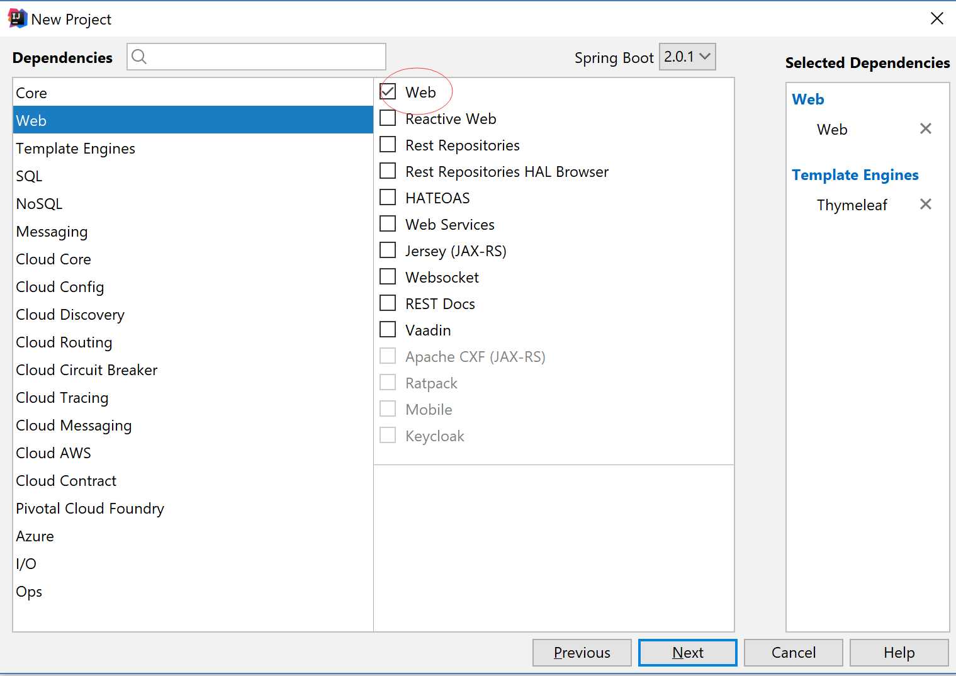Viewport: 956px width, 676px height.
Task: Select the Web category in list
Action: pos(193,120)
